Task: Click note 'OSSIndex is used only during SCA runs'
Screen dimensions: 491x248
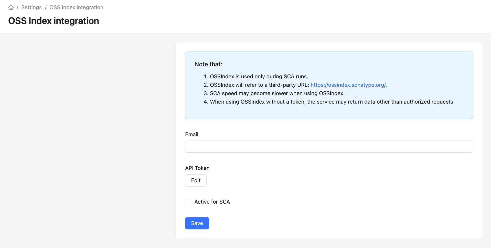Action: [259, 77]
